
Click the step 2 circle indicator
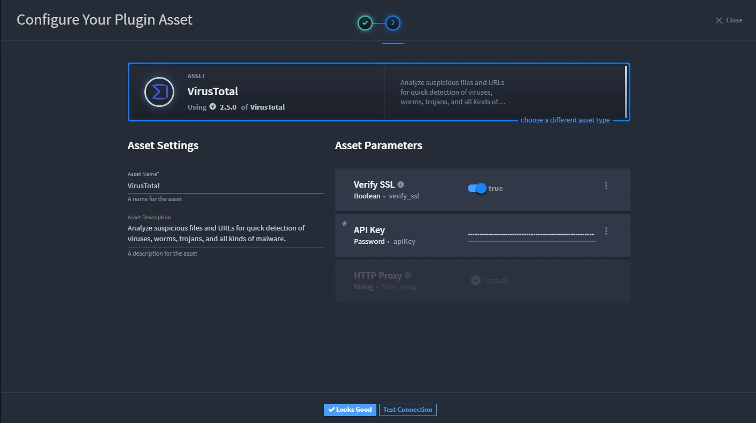[x=393, y=23]
